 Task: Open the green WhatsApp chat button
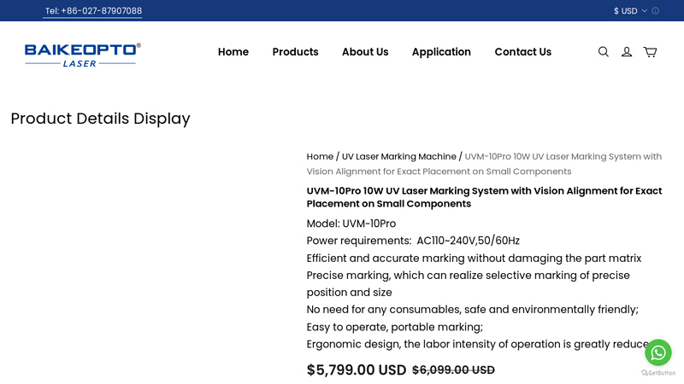658,352
